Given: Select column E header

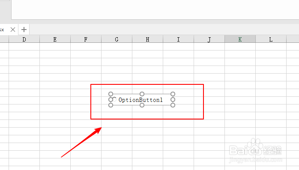Looking at the screenshot, I should (55, 39).
